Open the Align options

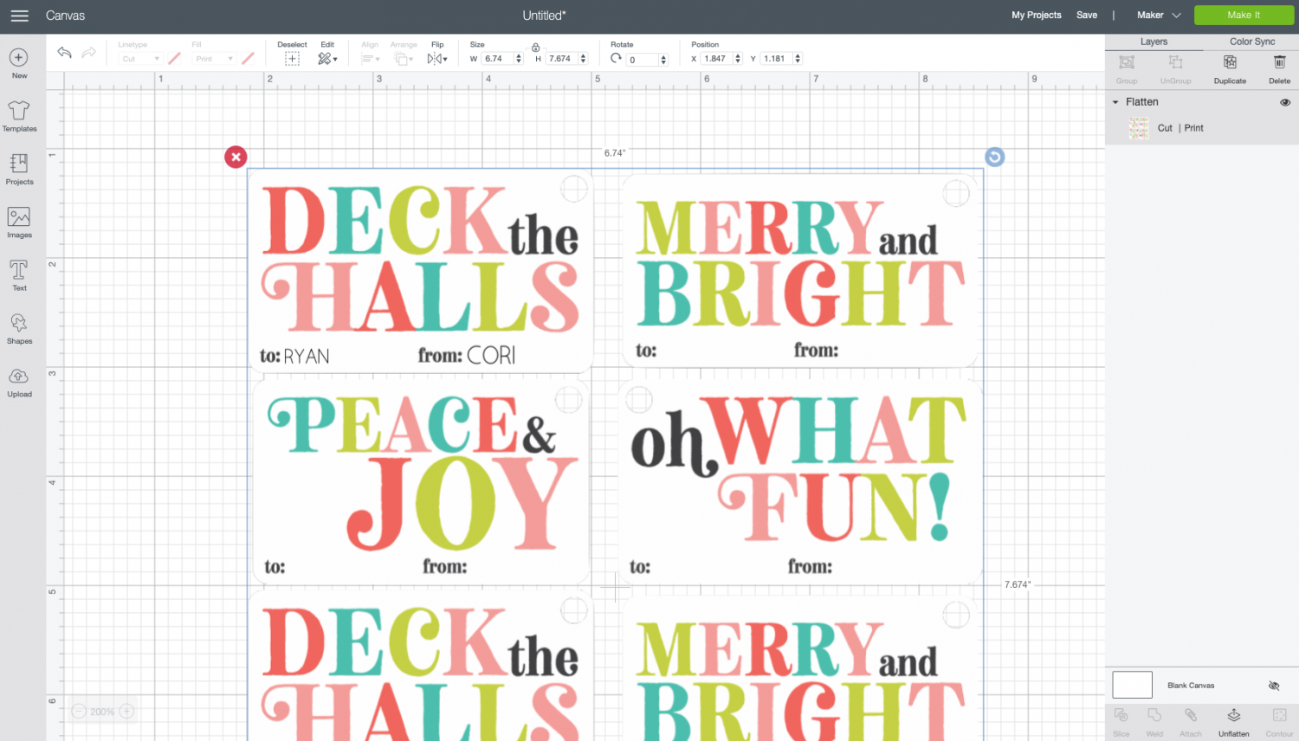[x=370, y=59]
